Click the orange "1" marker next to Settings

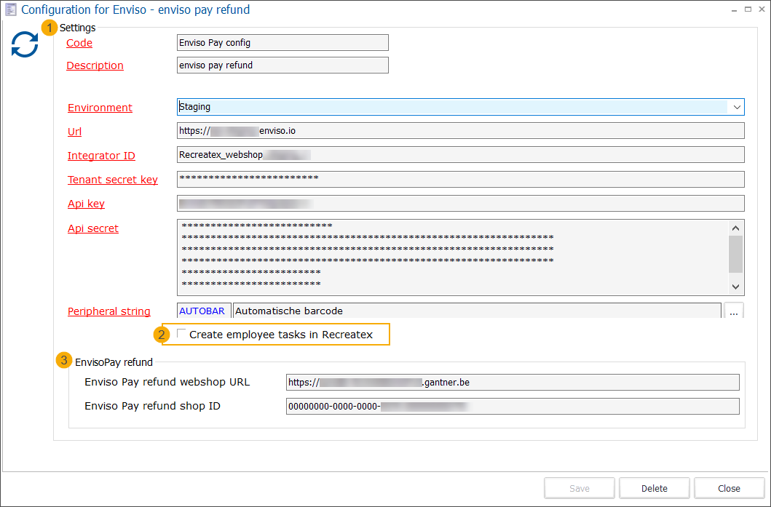pos(50,28)
